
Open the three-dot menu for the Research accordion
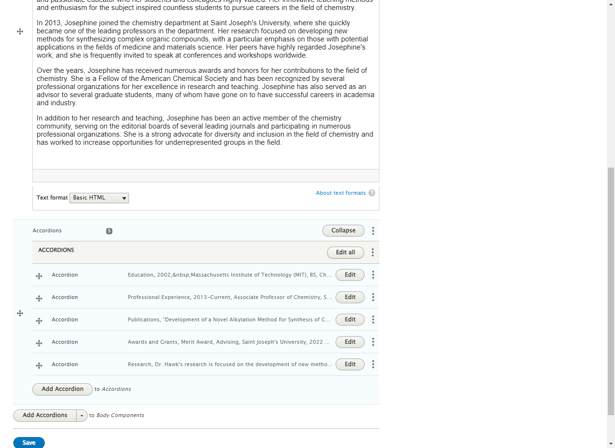click(373, 364)
